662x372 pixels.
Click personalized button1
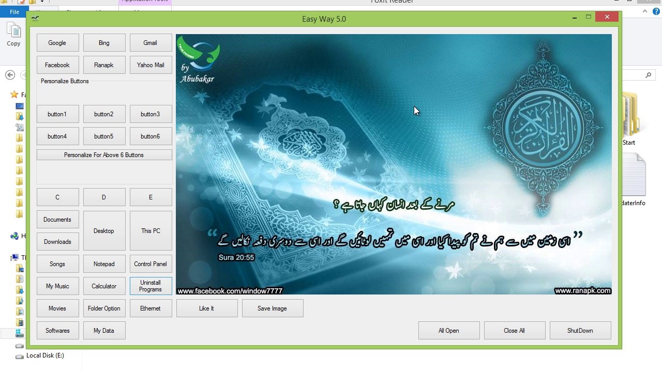(x=57, y=114)
